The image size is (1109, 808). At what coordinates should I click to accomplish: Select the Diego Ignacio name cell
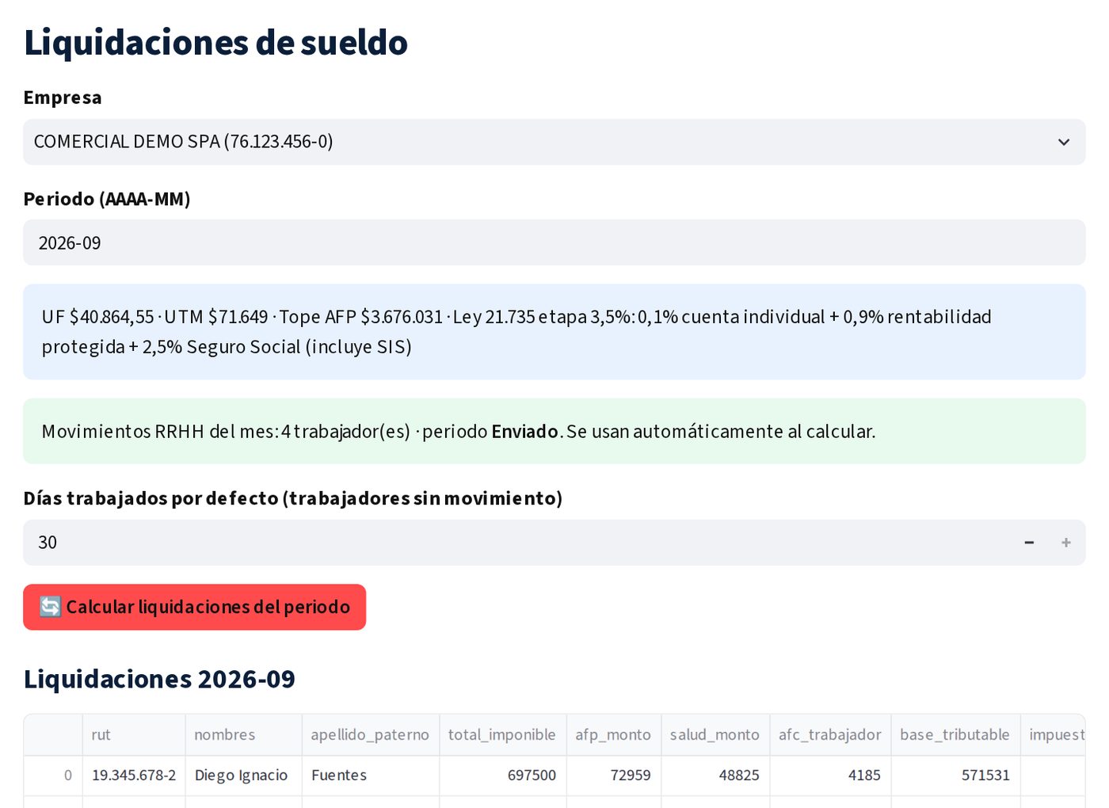click(x=243, y=776)
